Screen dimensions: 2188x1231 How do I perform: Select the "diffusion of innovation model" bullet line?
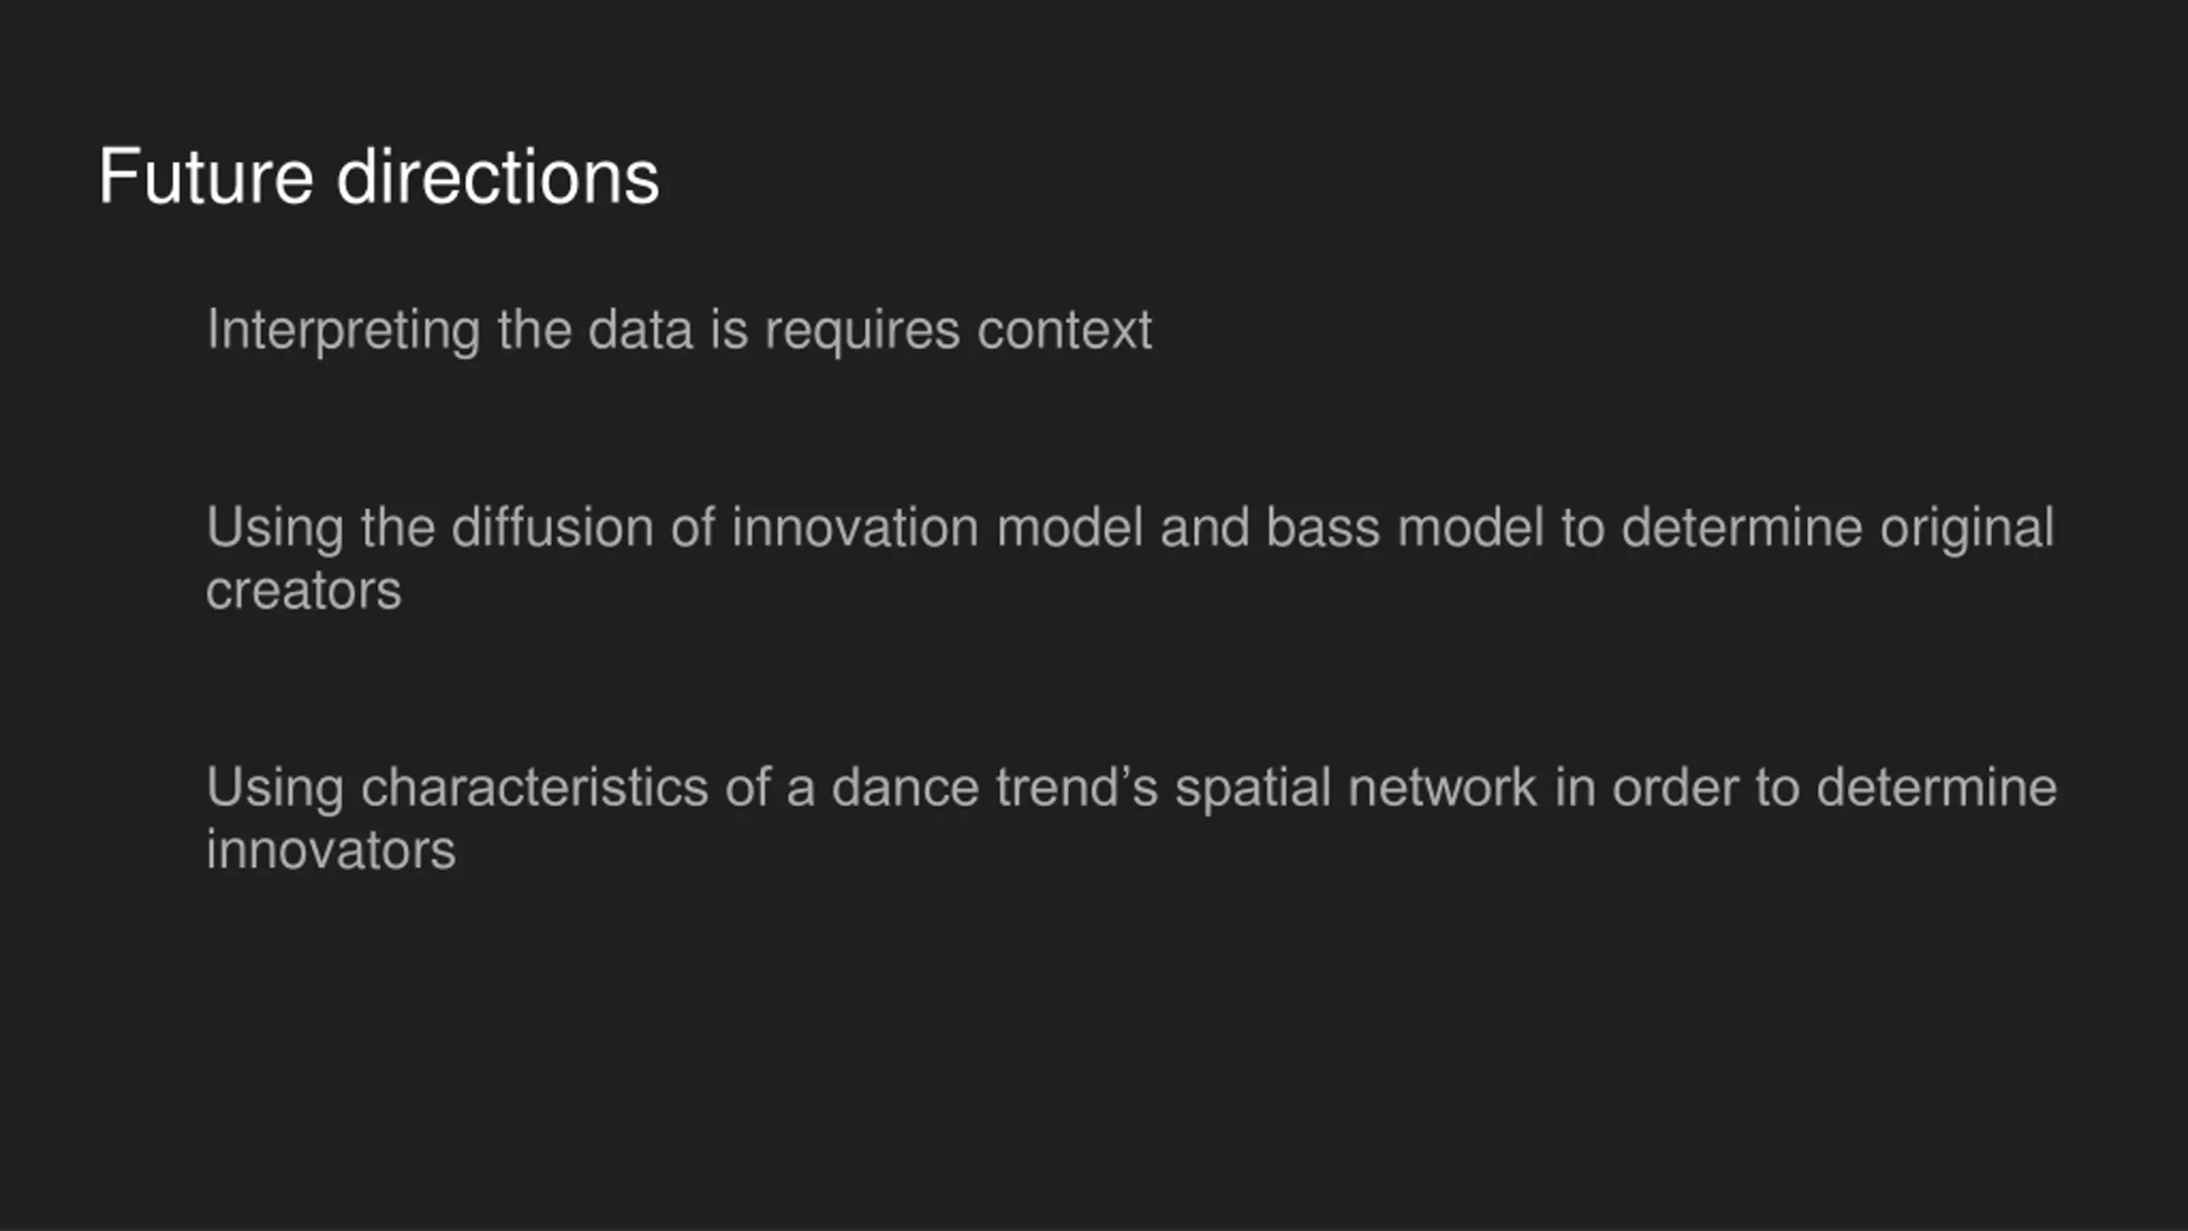[x=1130, y=558]
